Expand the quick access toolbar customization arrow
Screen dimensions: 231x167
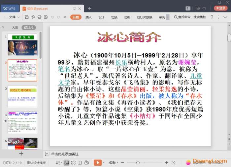point(65,17)
